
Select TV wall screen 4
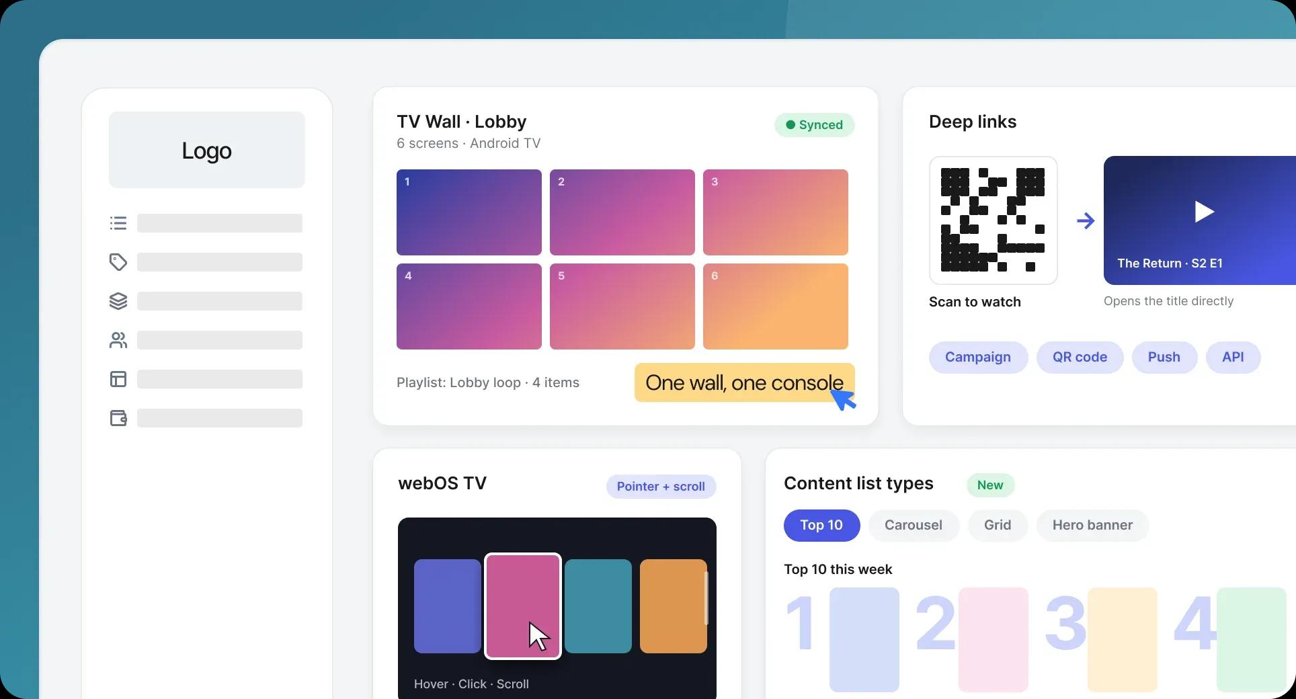pyautogui.click(x=469, y=306)
